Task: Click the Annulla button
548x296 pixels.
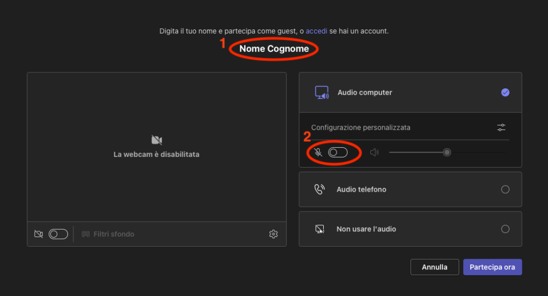Action: [435, 267]
